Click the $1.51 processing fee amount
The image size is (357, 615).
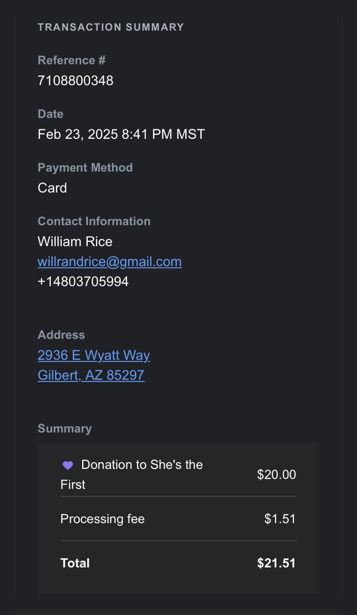click(280, 519)
